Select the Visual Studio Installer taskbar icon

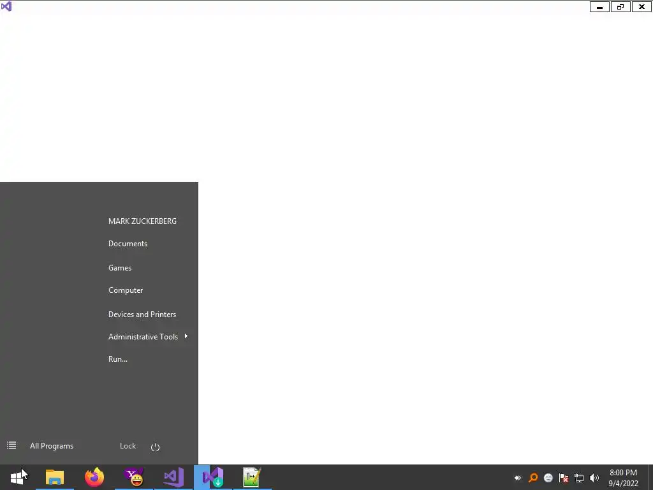(213, 477)
